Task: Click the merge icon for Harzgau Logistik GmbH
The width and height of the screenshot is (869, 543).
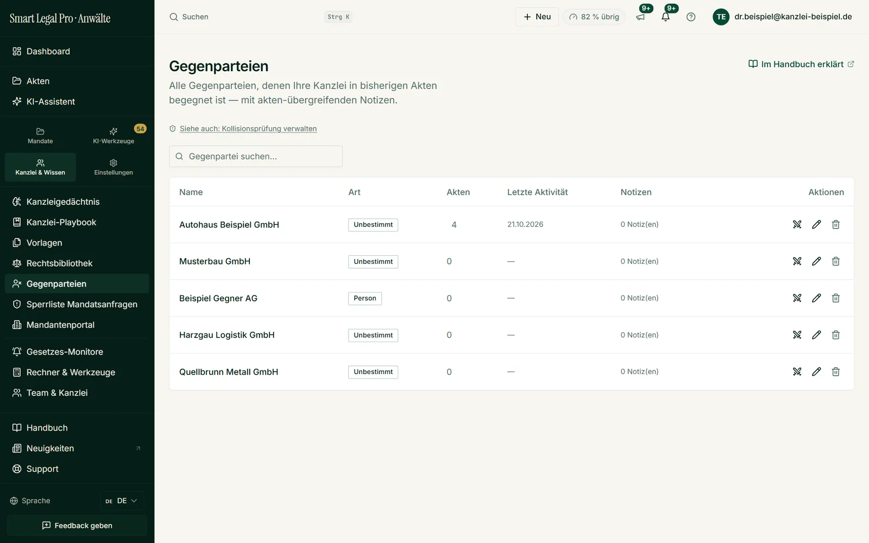Action: tap(797, 335)
